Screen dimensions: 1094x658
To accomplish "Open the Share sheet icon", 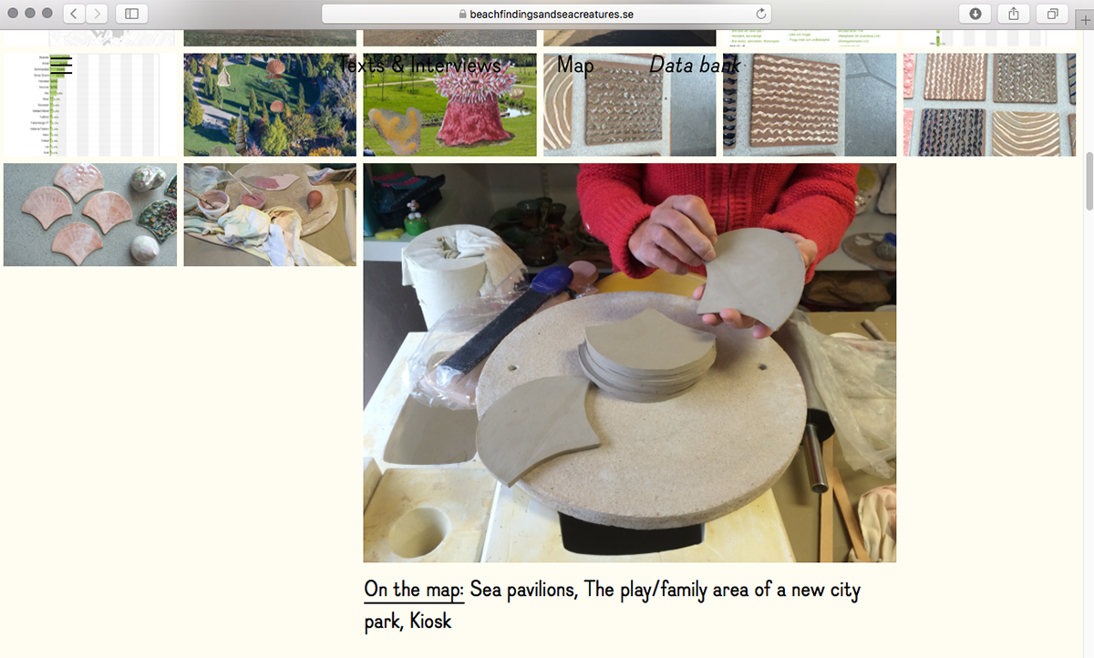I will [x=1014, y=14].
